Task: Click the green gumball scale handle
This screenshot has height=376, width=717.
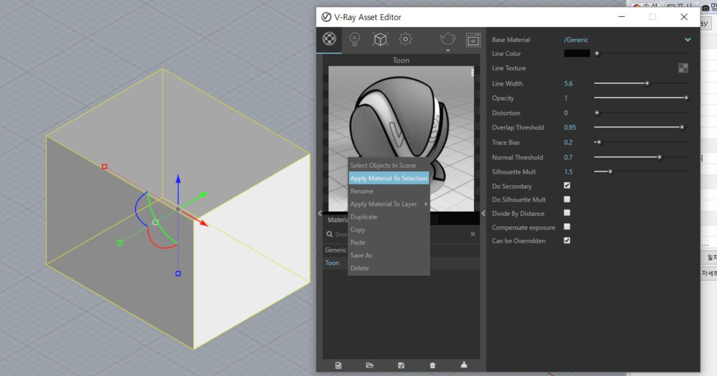Action: pyautogui.click(x=120, y=243)
